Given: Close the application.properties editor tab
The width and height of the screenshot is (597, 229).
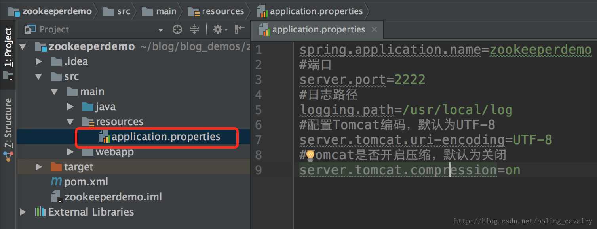Looking at the screenshot, I should pos(374,30).
